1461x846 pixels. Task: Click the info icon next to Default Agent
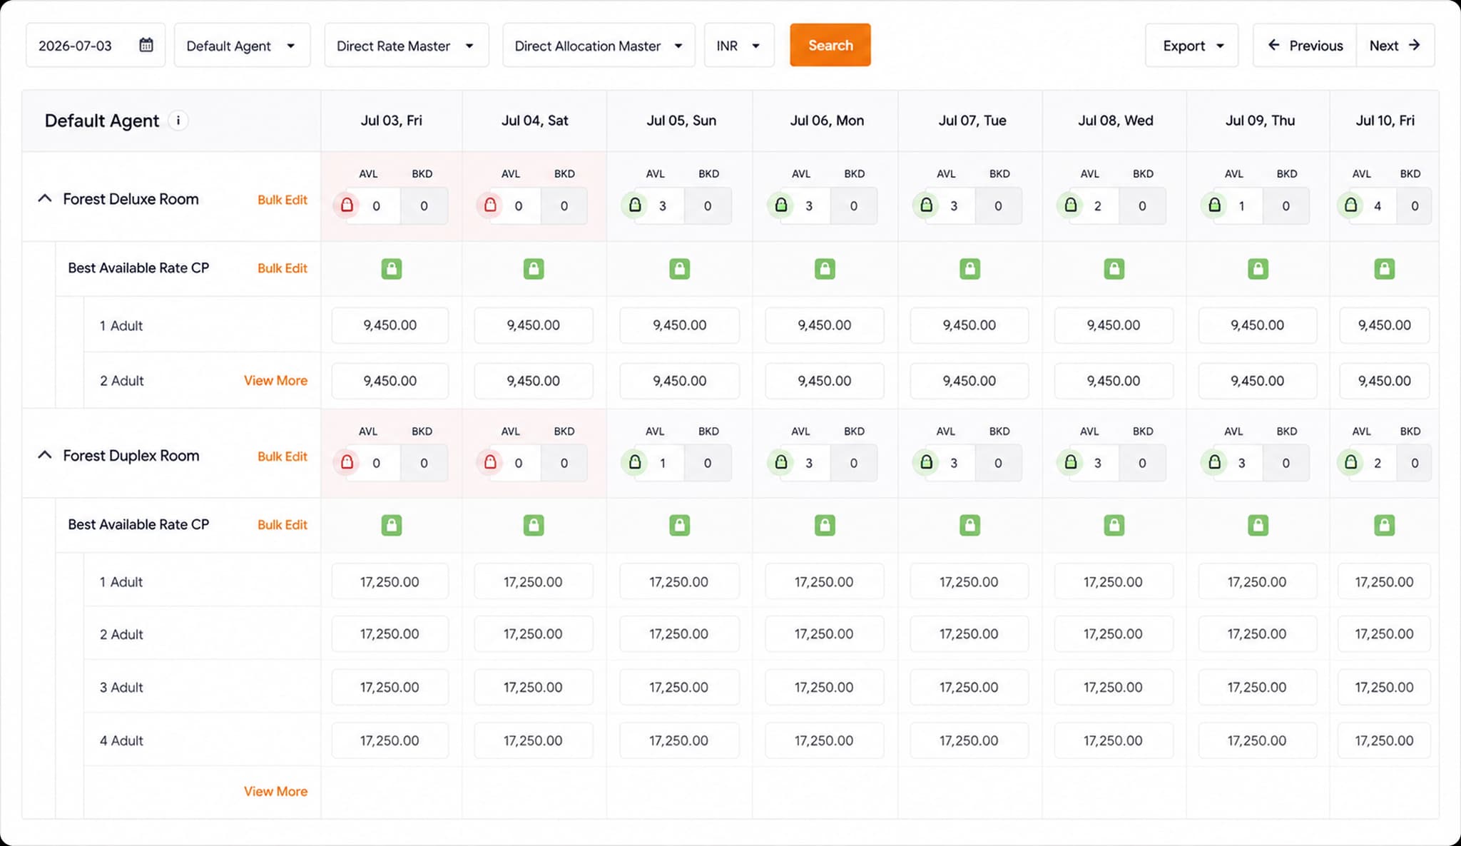click(x=178, y=121)
